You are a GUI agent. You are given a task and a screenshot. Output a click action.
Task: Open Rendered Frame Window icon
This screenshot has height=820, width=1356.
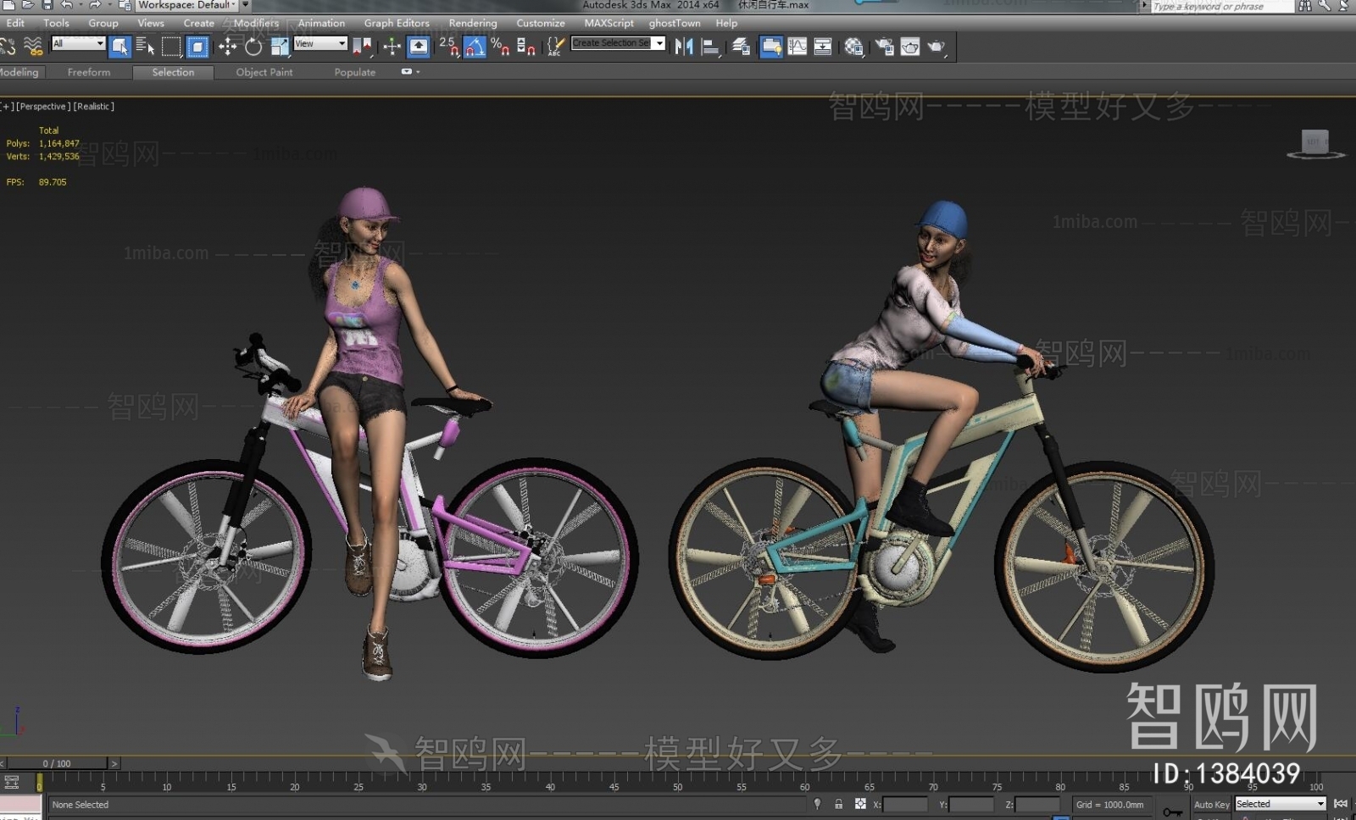pos(910,47)
